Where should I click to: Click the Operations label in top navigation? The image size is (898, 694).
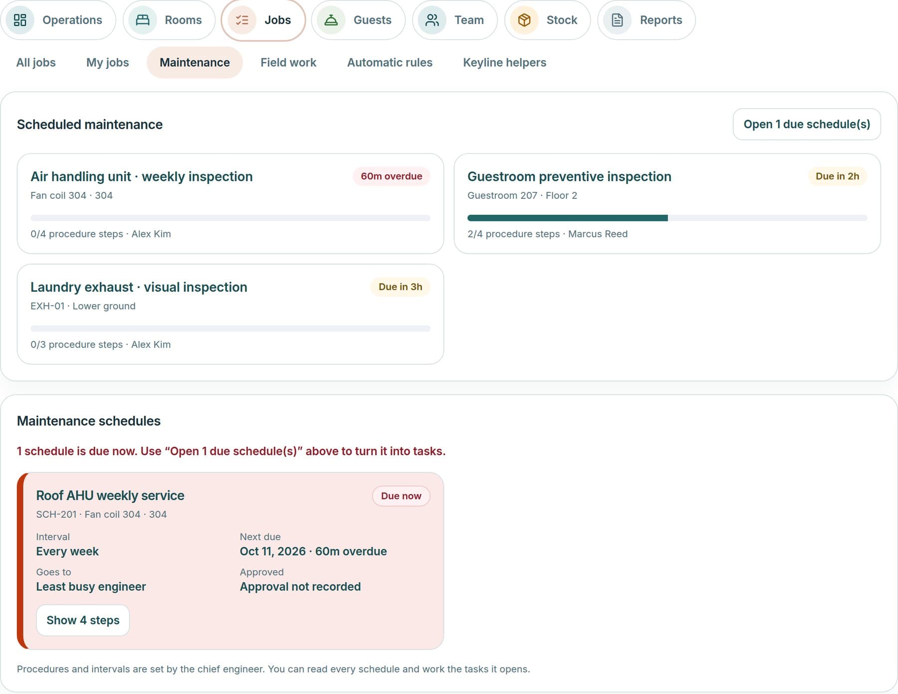coord(72,20)
